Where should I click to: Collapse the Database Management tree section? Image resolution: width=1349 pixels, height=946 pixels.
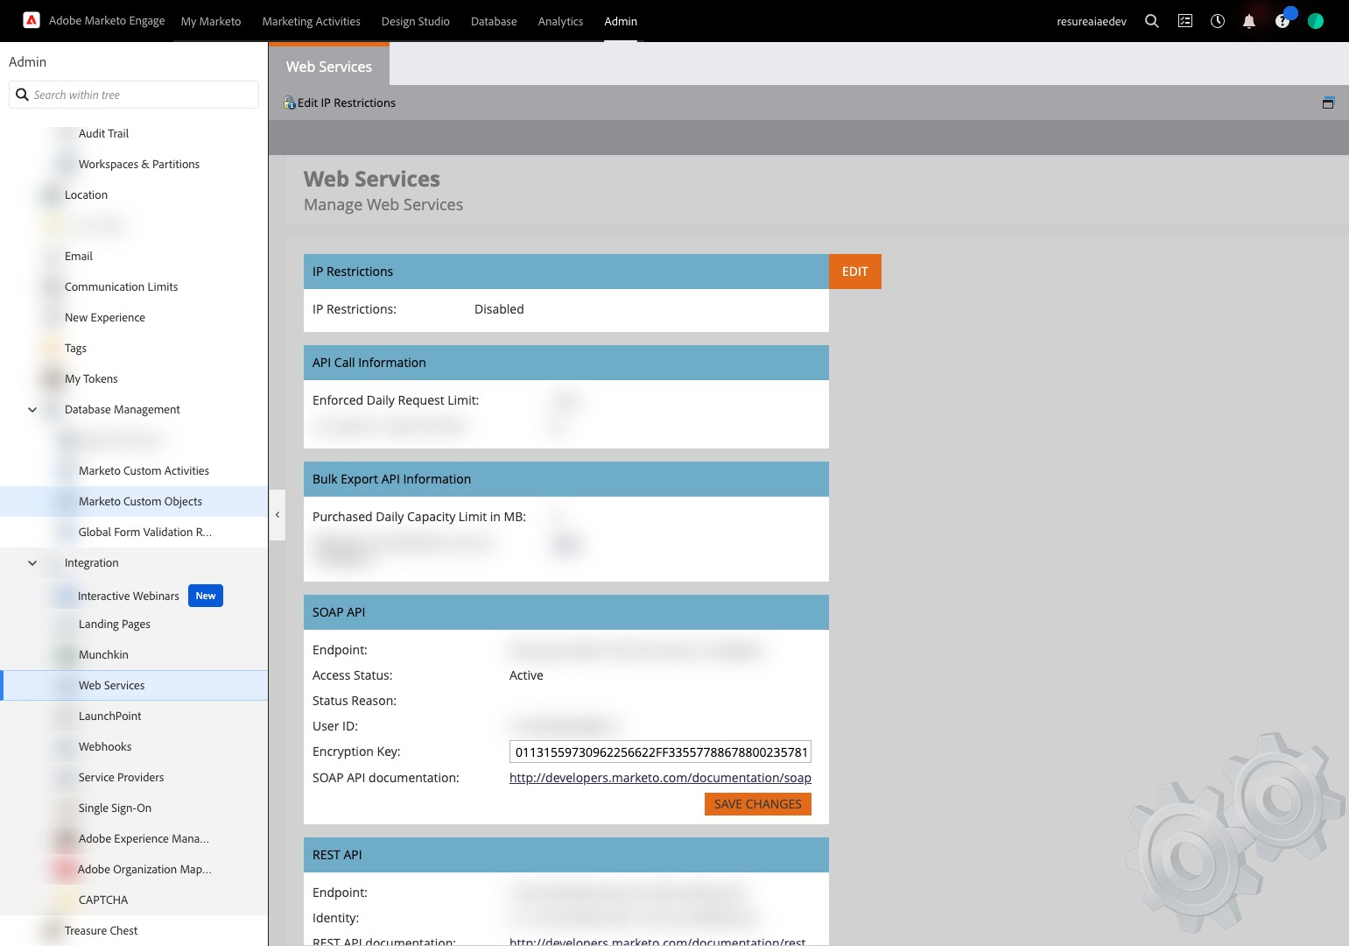point(32,410)
